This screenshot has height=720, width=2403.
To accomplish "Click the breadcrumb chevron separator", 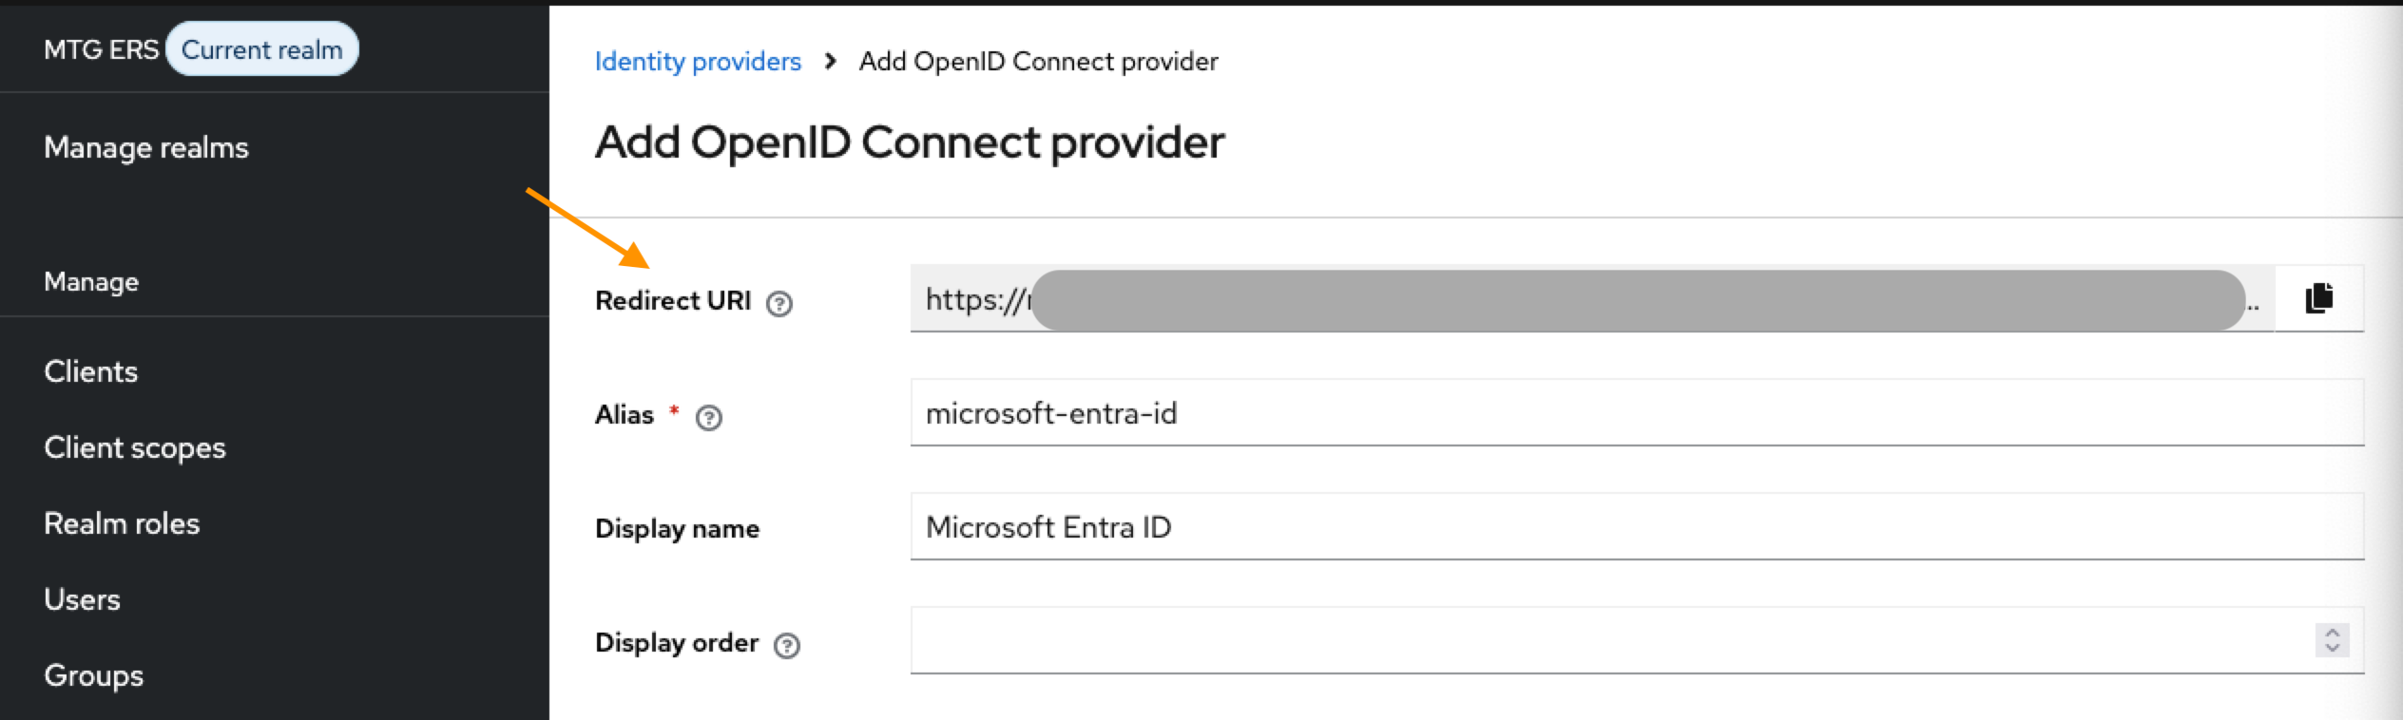I will pos(831,62).
